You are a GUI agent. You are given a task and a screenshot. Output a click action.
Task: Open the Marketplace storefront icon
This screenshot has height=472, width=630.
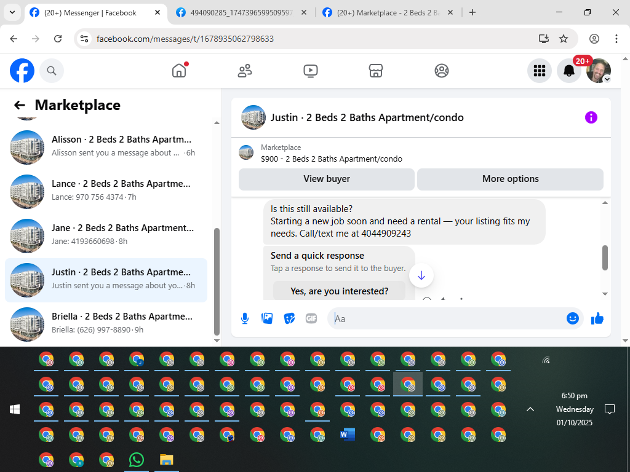376,71
